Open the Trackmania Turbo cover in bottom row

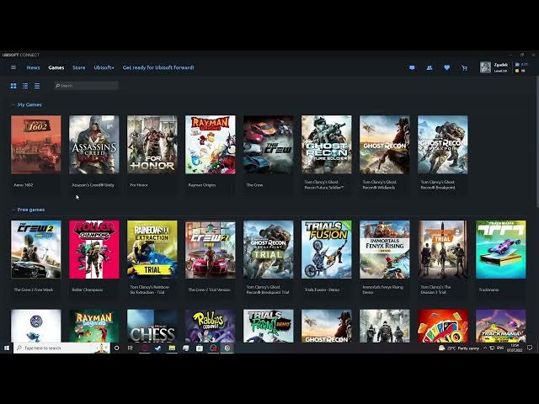(x=500, y=326)
